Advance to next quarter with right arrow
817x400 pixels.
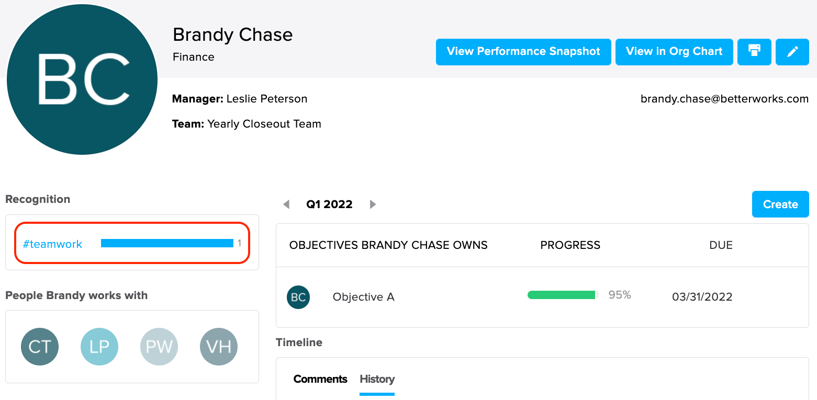[373, 204]
